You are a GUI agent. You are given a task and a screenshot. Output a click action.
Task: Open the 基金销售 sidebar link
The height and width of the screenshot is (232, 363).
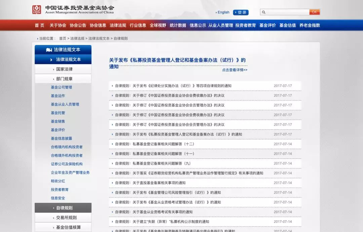point(58,122)
